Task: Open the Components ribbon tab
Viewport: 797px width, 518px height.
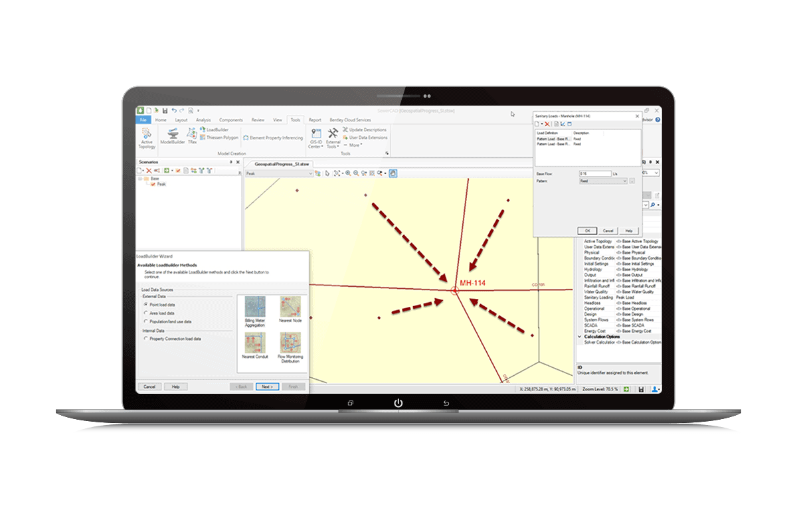Action: tap(230, 120)
